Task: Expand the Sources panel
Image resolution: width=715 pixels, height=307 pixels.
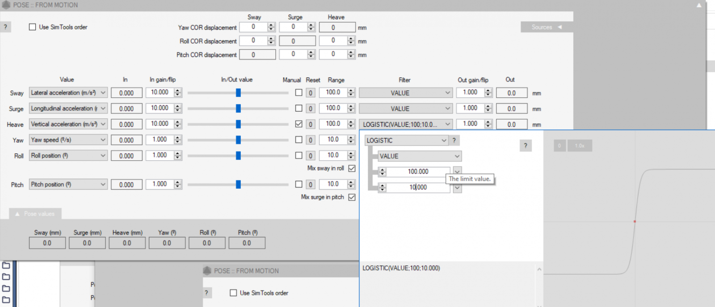Action: click(547, 27)
